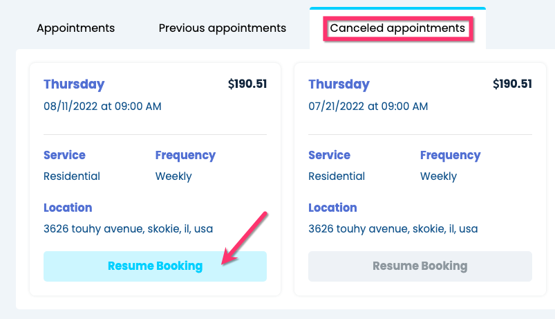This screenshot has width=555, height=319.
Task: Open the Previous appointments tab
Action: [x=223, y=28]
